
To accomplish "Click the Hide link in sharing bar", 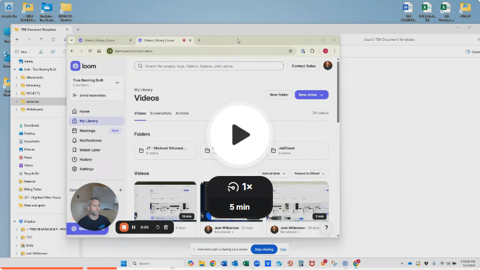I will coord(283,249).
